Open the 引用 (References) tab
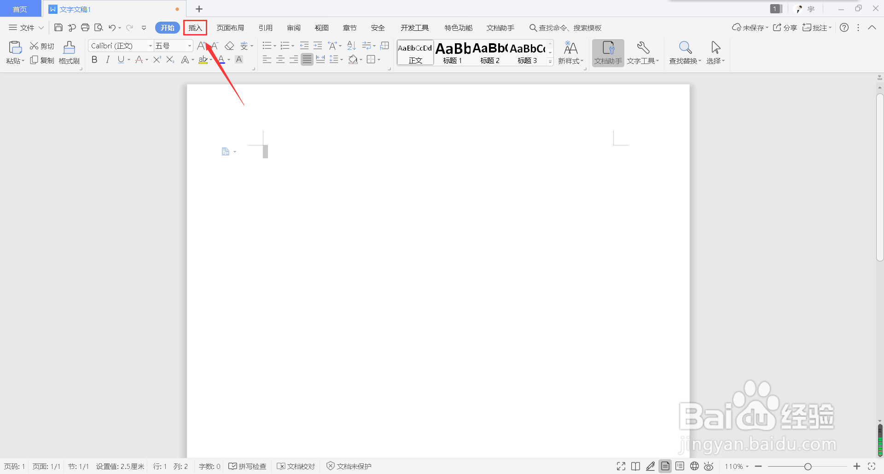Image resolution: width=884 pixels, height=474 pixels. click(266, 28)
